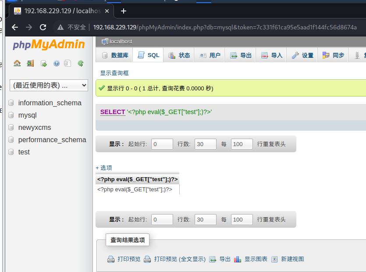Select the newyxcms database
The image size is (366, 272).
pyautogui.click(x=35, y=127)
